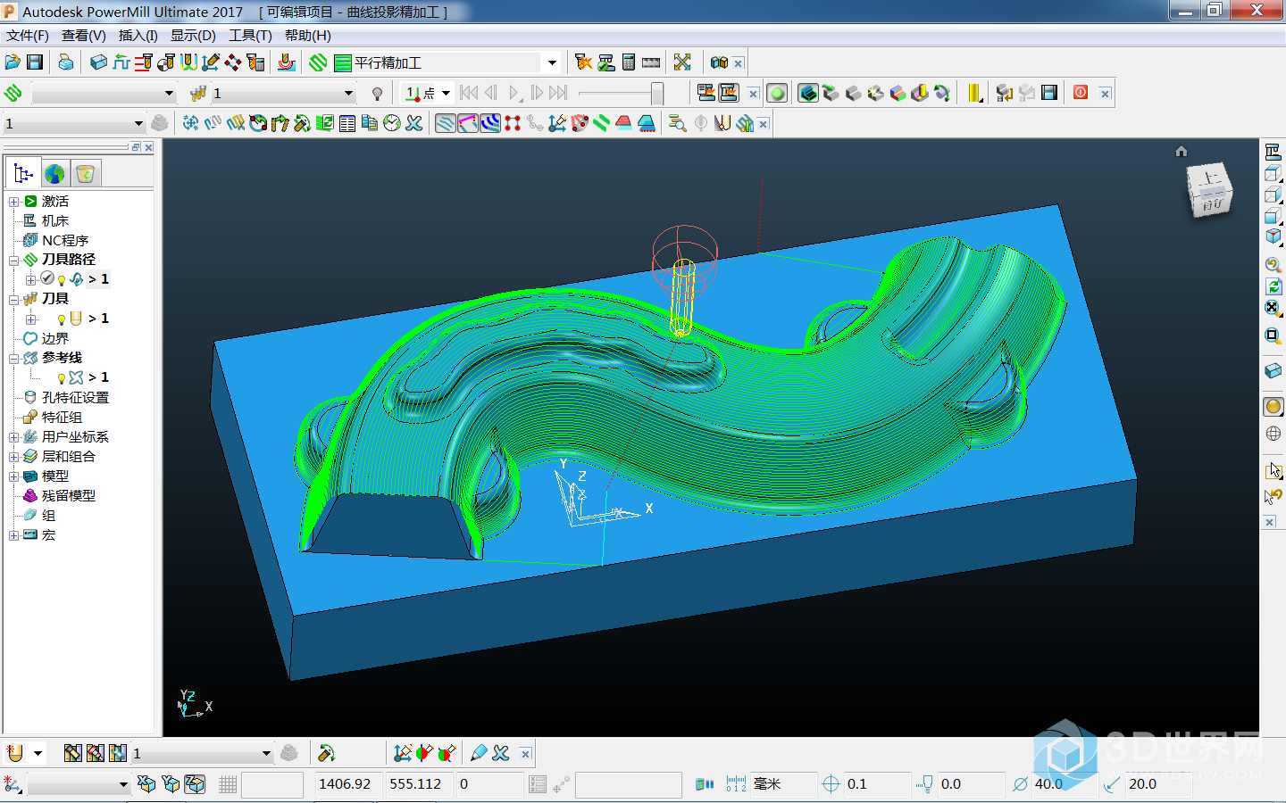Image resolution: width=1286 pixels, height=803 pixels.
Task: Click the zoom magnifier icon in right toolbar
Action: point(1273,265)
